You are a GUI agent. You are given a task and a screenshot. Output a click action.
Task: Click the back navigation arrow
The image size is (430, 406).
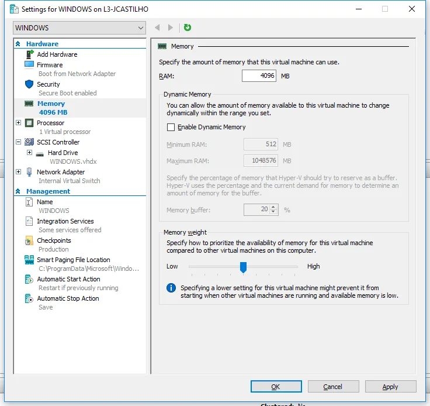click(157, 27)
